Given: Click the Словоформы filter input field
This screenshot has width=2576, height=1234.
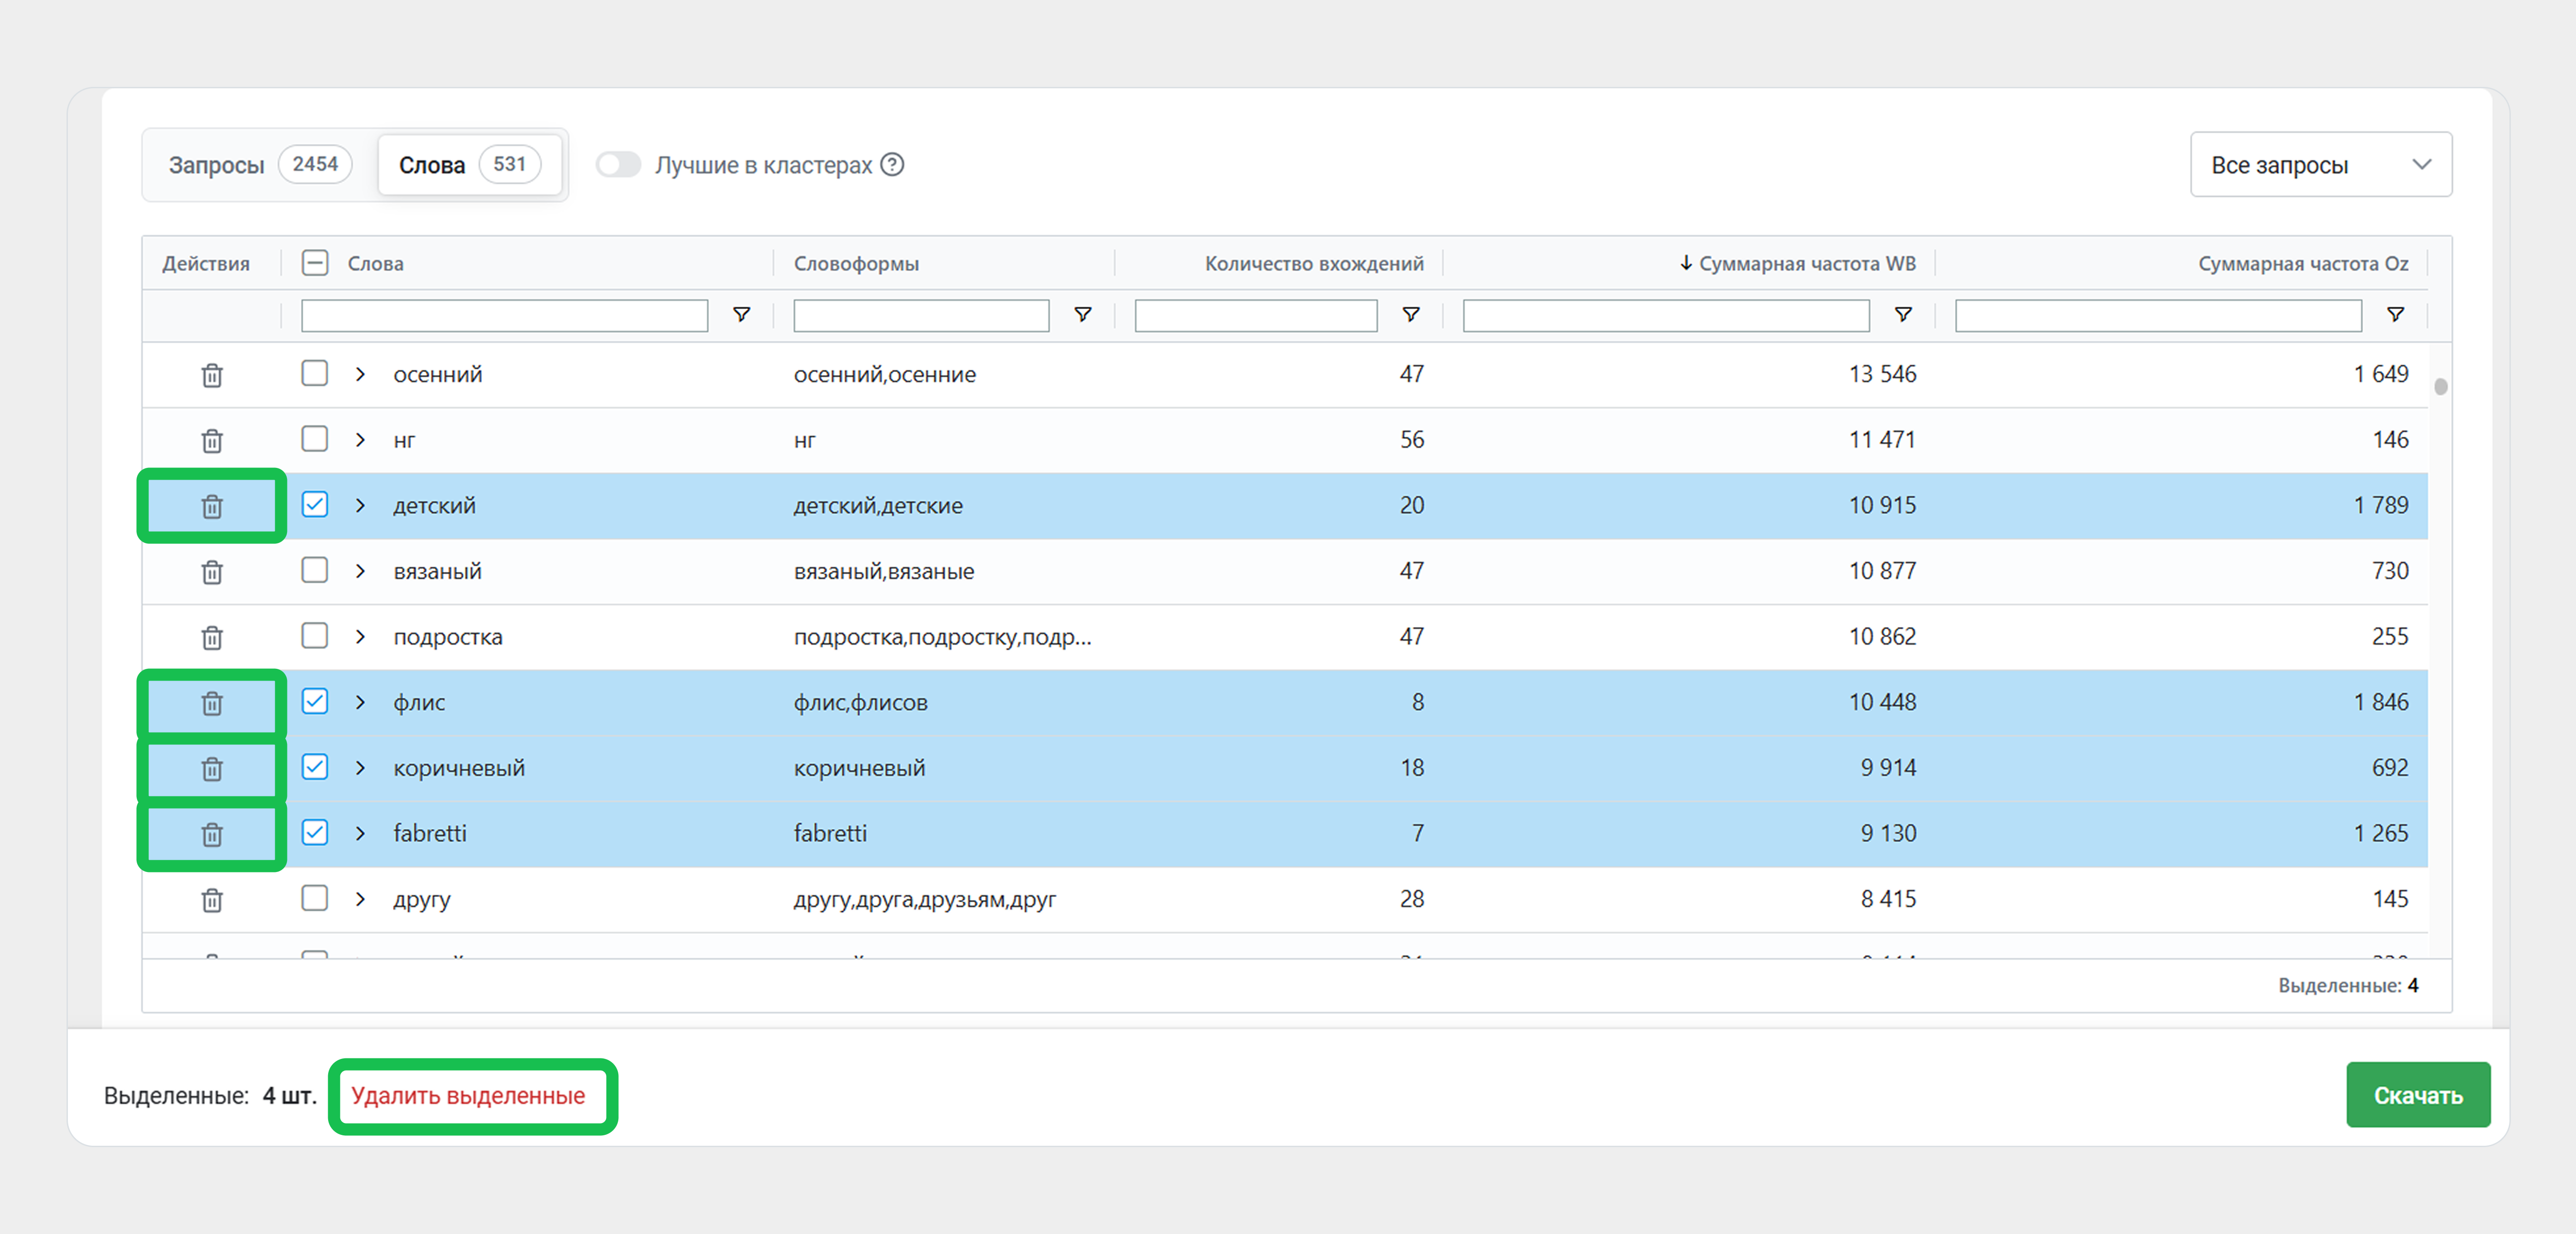Looking at the screenshot, I should pos(921,315).
